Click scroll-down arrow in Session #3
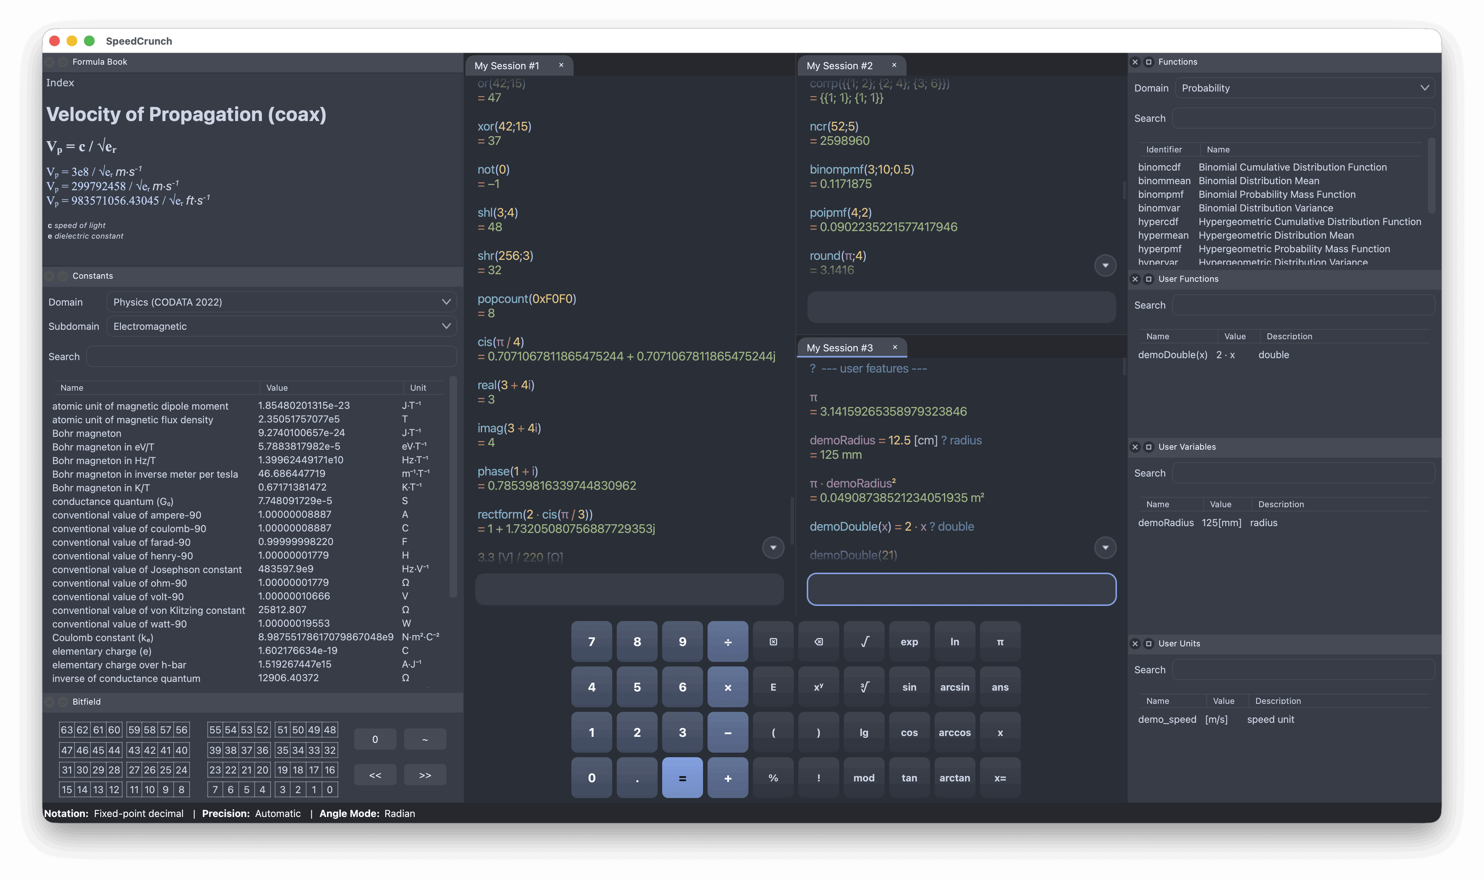 click(1105, 547)
